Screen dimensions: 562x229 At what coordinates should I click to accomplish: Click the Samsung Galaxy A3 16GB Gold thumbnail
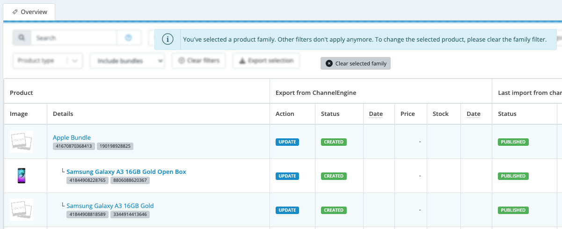pos(22,210)
